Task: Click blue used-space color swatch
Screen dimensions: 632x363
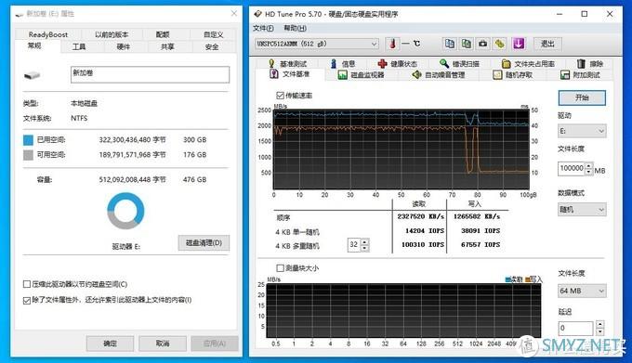Action: click(x=28, y=140)
